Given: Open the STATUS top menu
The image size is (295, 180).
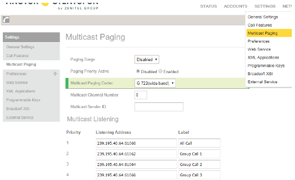Looking at the screenshot, I should tap(208, 6).
